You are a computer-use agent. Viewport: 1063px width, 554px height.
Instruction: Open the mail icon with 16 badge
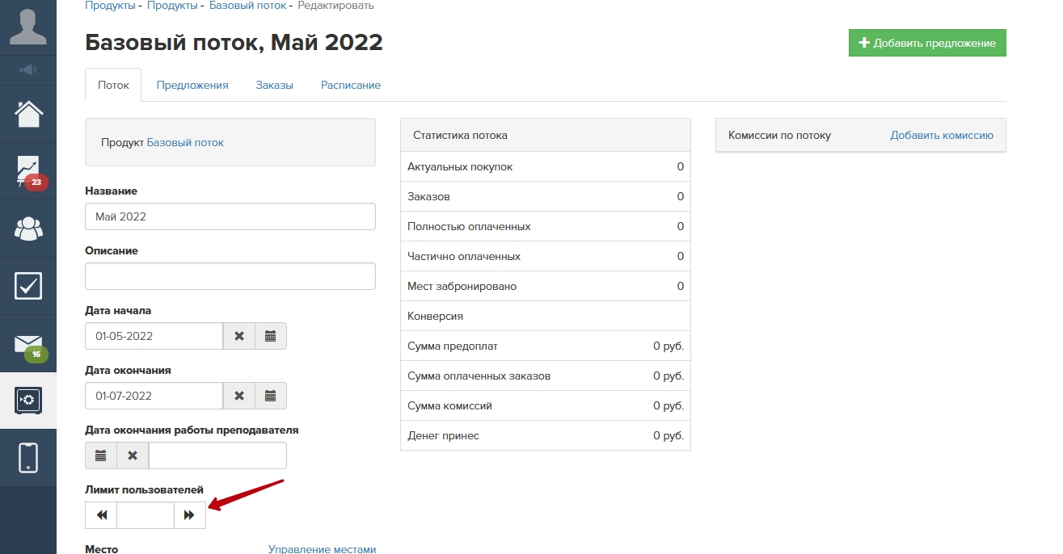click(28, 344)
